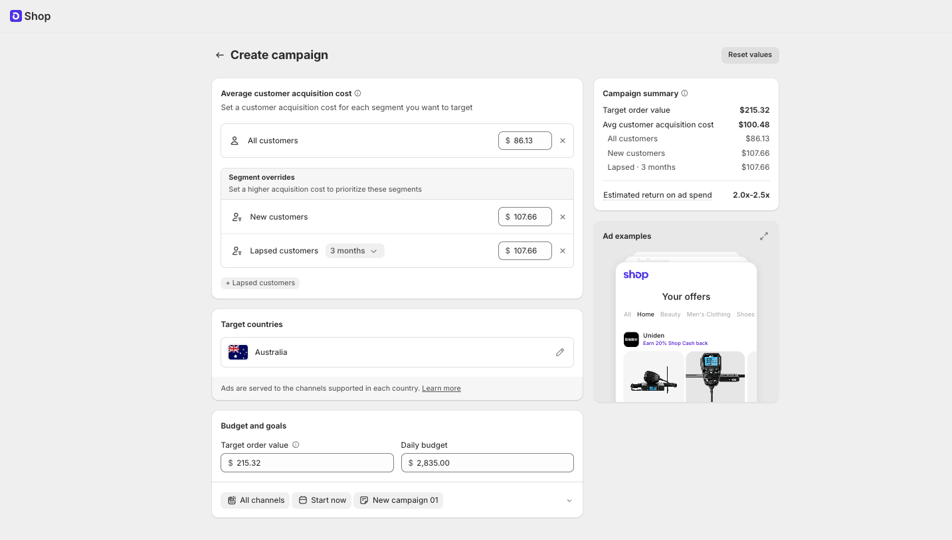The image size is (952, 540).
Task: Expand the Ad examples preview
Action: tap(764, 236)
